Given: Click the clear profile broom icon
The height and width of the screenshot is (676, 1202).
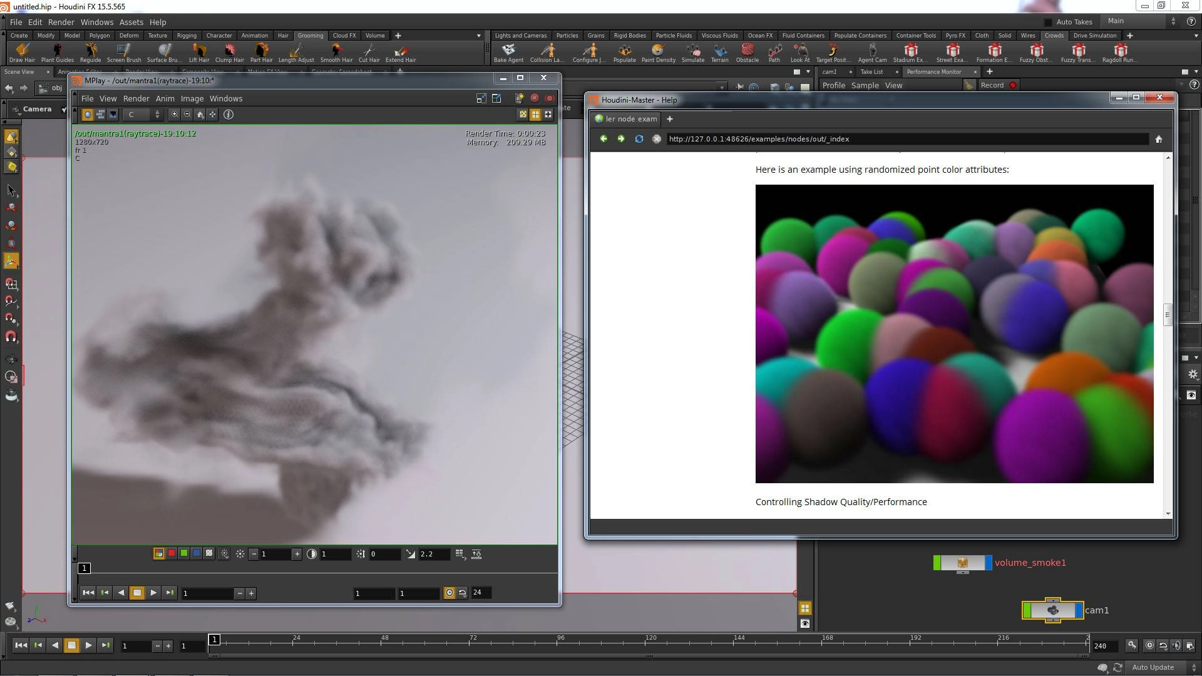Looking at the screenshot, I should 968,85.
